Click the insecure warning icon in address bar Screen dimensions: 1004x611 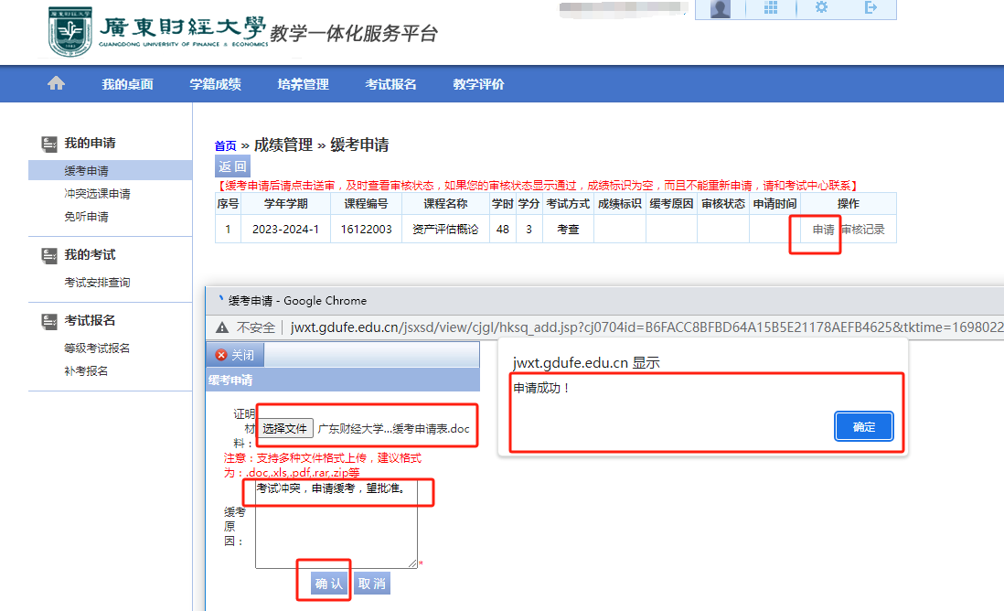pyautogui.click(x=221, y=327)
